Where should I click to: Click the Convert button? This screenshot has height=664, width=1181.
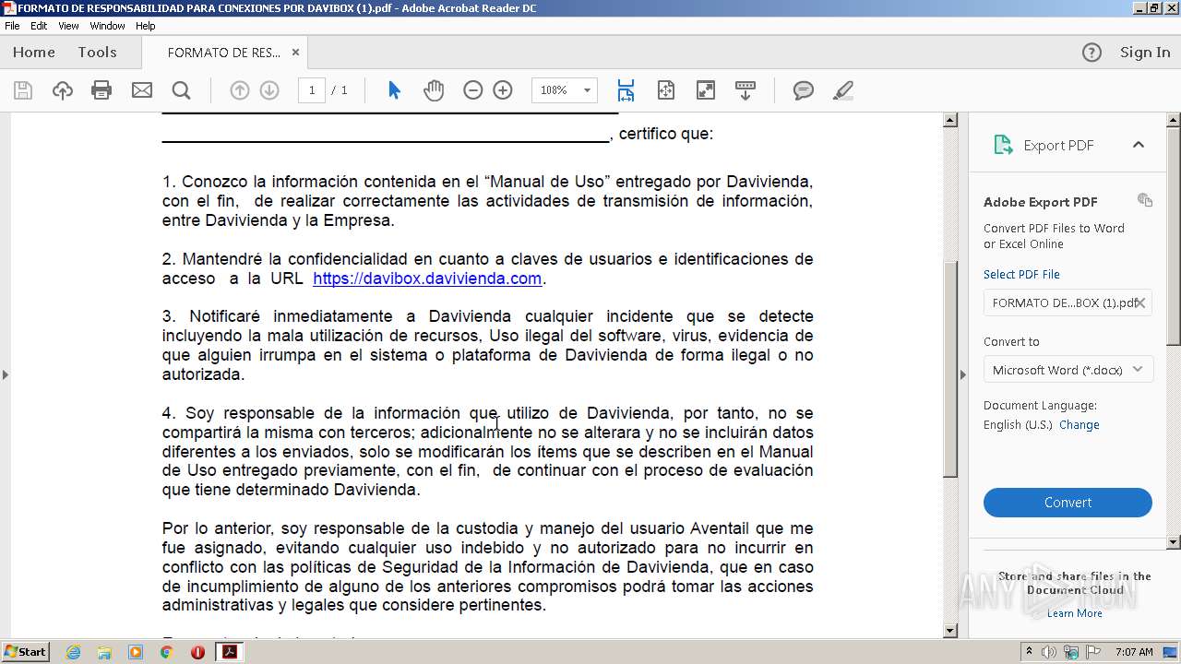coord(1068,503)
